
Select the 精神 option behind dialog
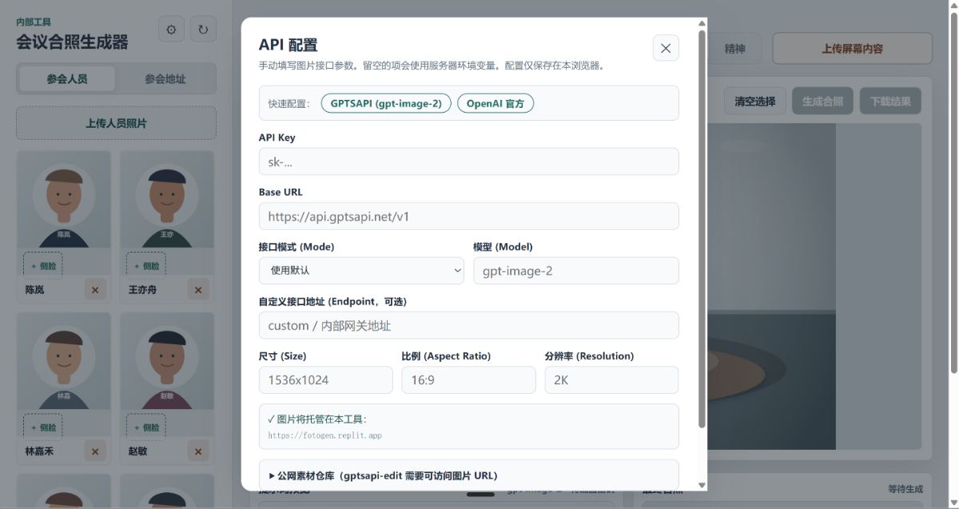tap(735, 48)
